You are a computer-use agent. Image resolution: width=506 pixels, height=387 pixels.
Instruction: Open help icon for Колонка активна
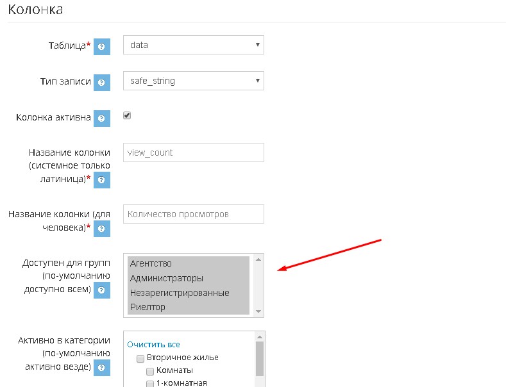(x=102, y=119)
